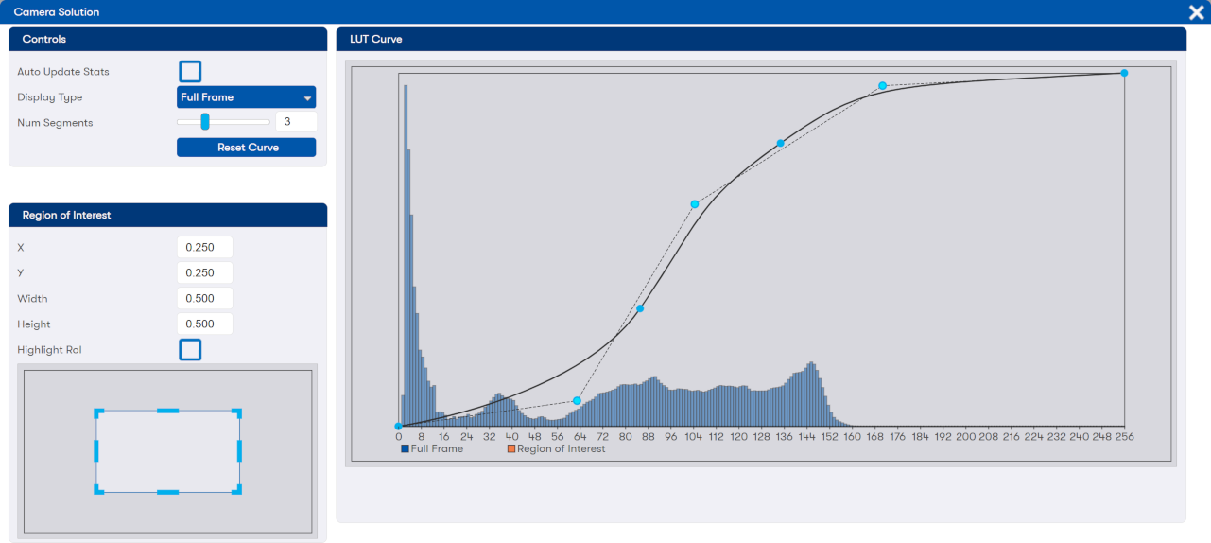Select the curve control point near value 64

[x=577, y=401]
